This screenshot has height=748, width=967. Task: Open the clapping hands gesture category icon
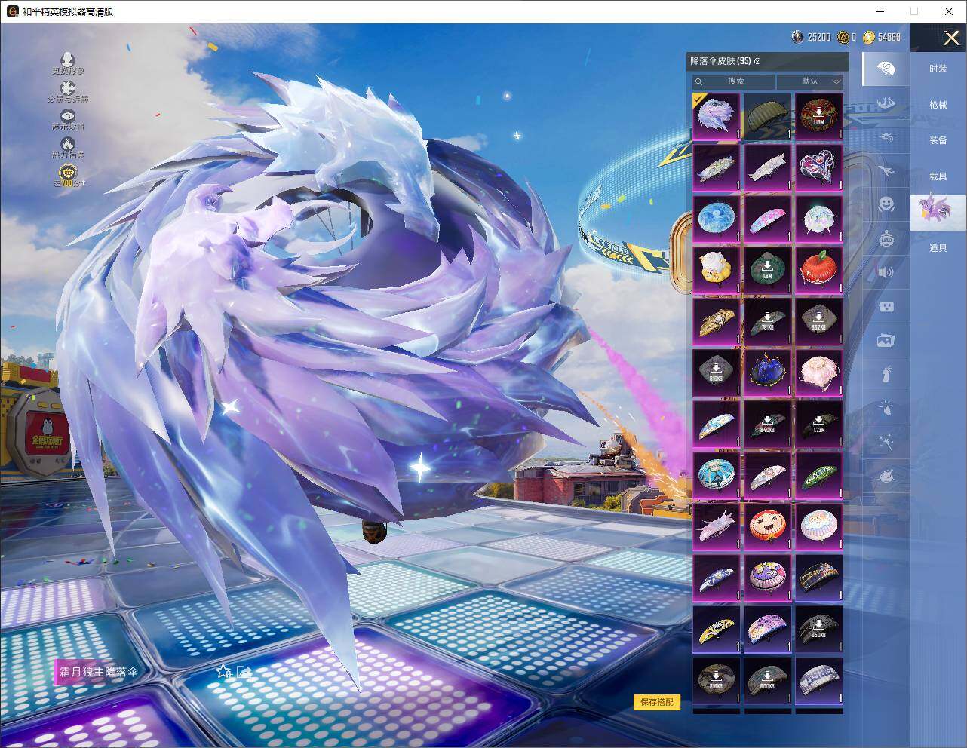click(886, 408)
